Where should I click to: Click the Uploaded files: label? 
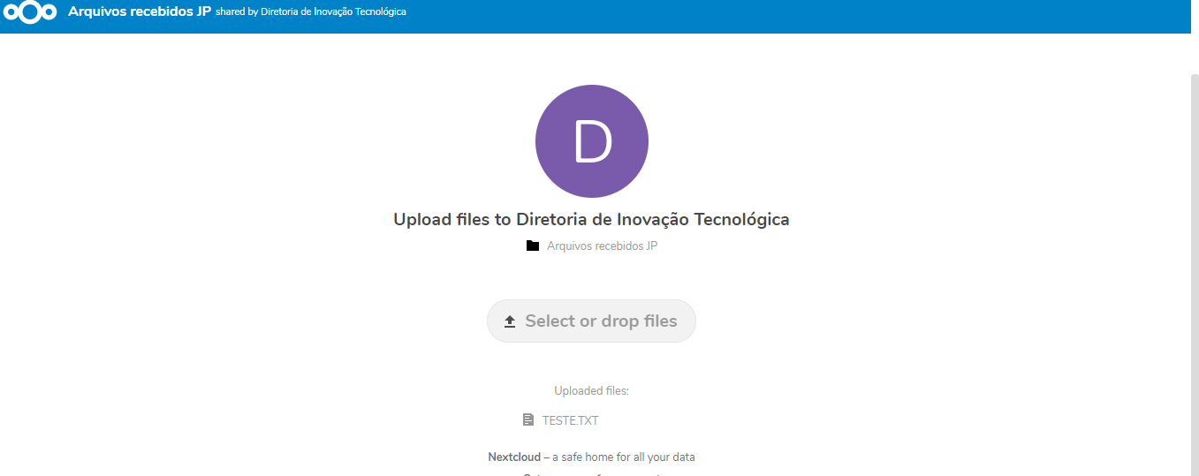(x=591, y=390)
